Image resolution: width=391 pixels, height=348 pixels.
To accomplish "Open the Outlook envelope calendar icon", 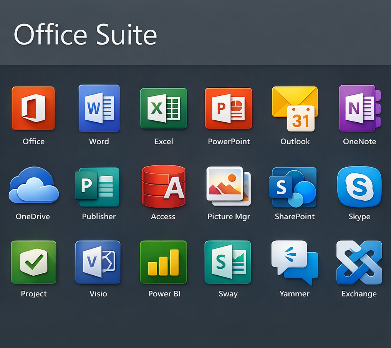I will coord(295,109).
